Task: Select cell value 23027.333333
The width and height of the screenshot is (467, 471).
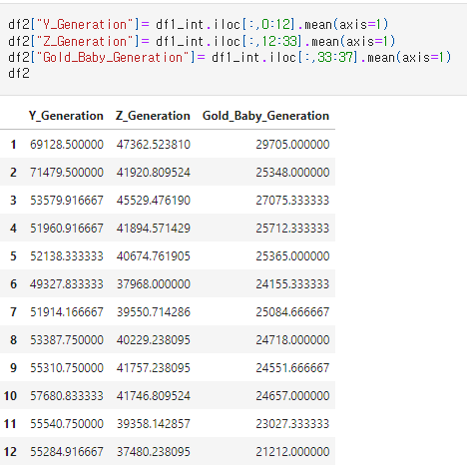Action: click(292, 424)
